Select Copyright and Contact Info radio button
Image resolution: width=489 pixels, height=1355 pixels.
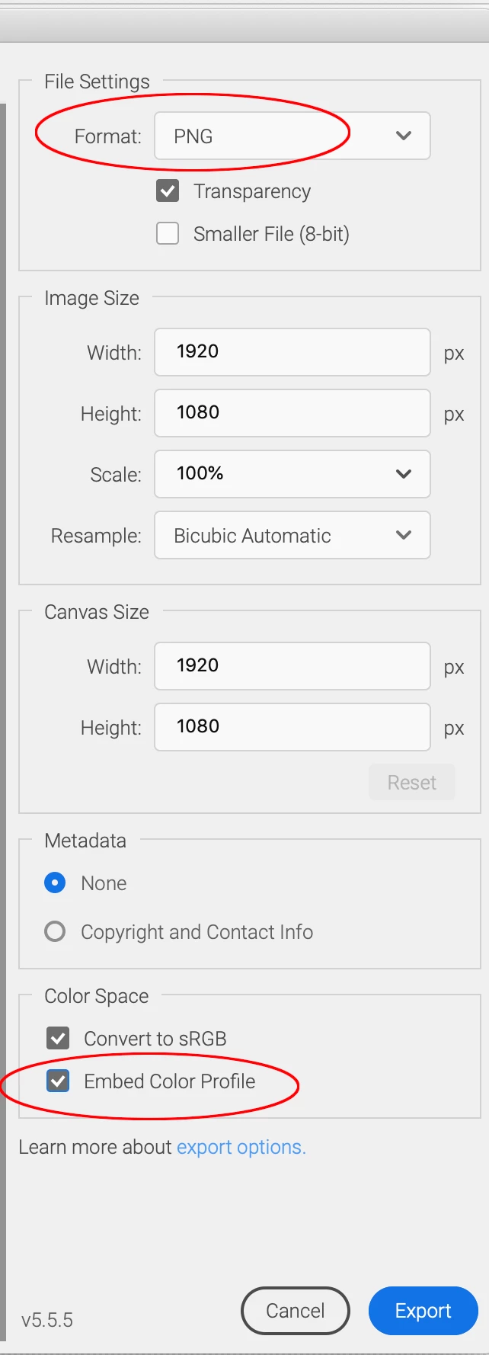tap(55, 931)
